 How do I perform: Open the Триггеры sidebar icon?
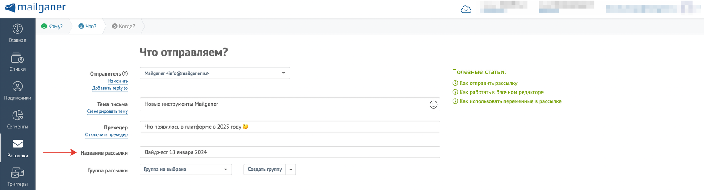[18, 173]
